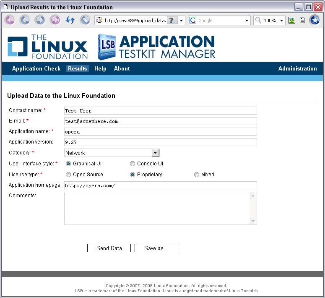Click the browser Back arrow icon
The height and width of the screenshot is (298, 325).
point(25,20)
